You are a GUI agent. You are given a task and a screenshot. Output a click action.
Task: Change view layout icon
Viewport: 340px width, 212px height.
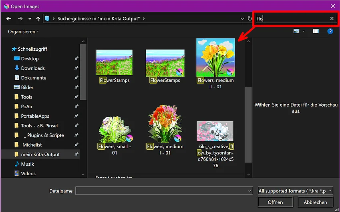click(296, 31)
